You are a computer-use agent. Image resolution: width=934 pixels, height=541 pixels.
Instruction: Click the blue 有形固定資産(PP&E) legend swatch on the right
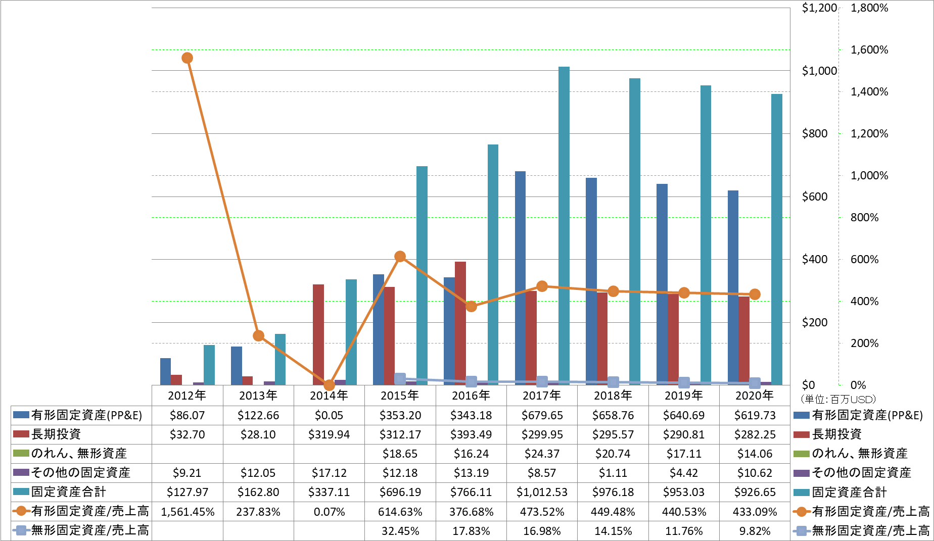point(802,415)
